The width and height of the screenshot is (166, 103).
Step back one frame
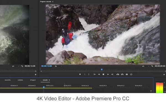point(99,74)
